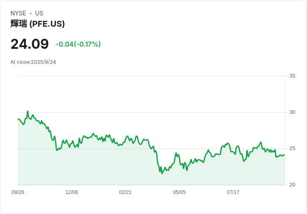The height and width of the screenshot is (214, 307).
Task: Click the 輝瑞 (PFE.US) stock title
Action: [x=38, y=24]
